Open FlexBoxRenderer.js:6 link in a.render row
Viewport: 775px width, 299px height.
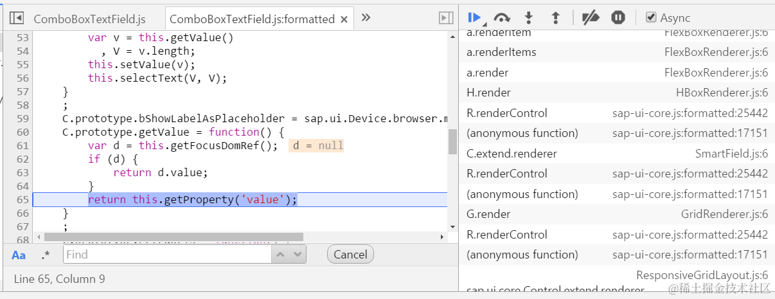pyautogui.click(x=716, y=73)
